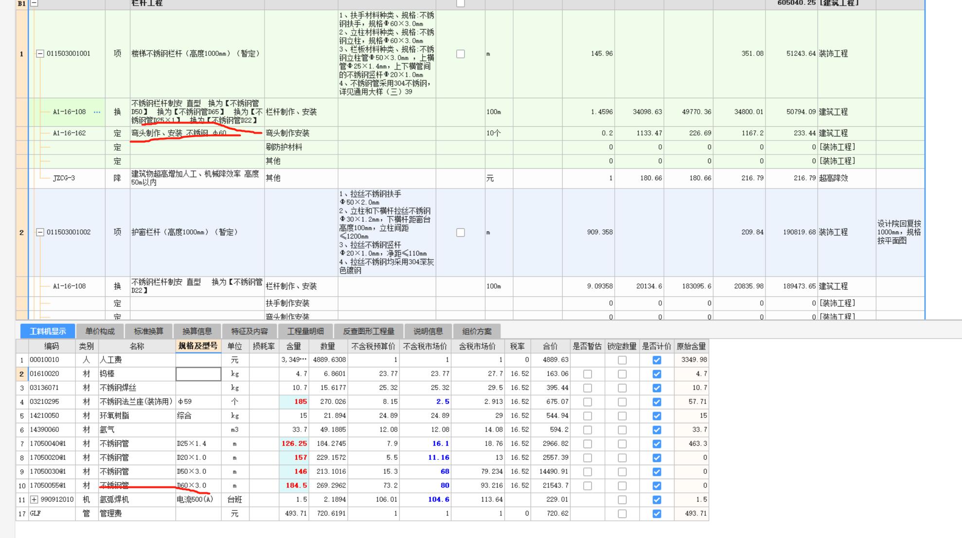The width and height of the screenshot is (962, 538).
Task: Click the 超高降效 category cell
Action: (x=846, y=178)
